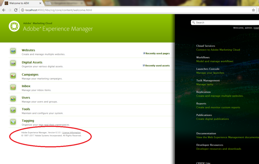Click the 1997-2017 Adobe Systems copyright text
The height and width of the screenshot is (164, 259).
(x=51, y=136)
